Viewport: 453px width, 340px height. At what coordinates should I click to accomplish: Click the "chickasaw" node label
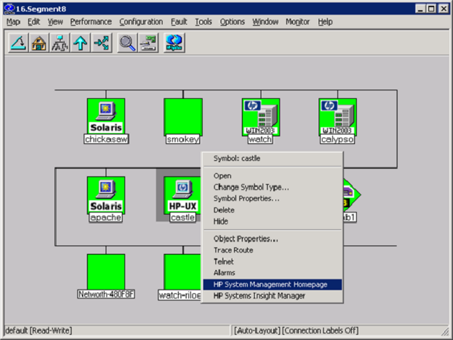106,139
